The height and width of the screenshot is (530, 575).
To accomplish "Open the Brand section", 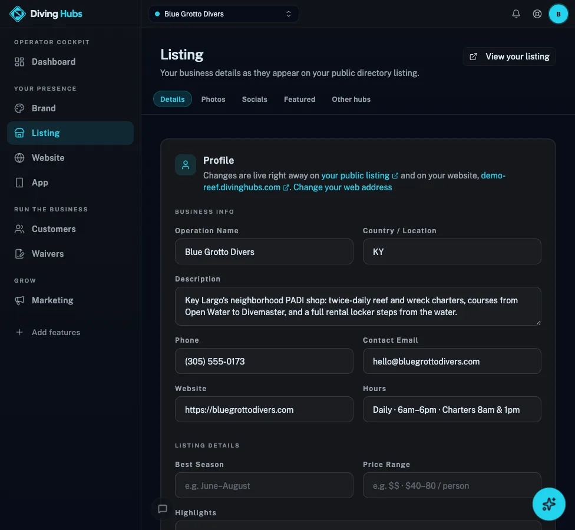I will click(x=71, y=108).
